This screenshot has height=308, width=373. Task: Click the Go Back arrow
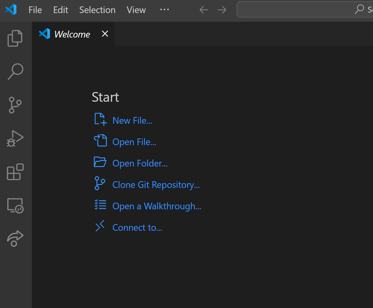(x=204, y=10)
